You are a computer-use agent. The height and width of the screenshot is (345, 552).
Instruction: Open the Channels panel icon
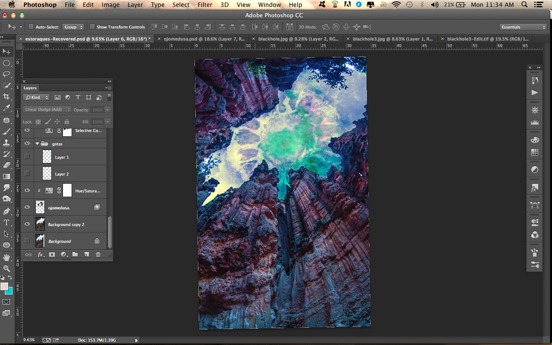(535, 235)
